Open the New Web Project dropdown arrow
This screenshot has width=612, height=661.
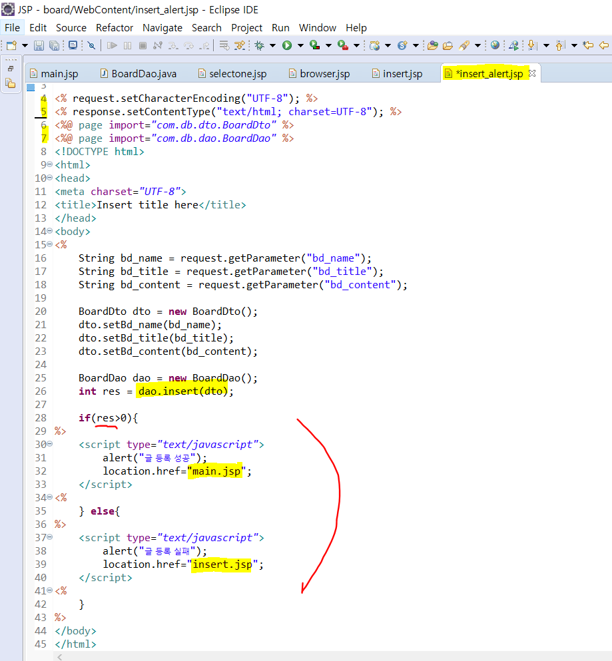(388, 45)
